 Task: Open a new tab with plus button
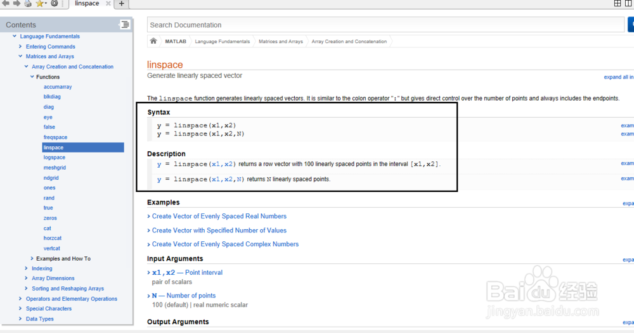coord(121,3)
